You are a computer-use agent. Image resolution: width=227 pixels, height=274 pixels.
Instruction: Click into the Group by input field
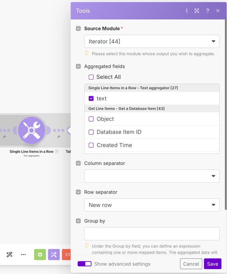click(x=152, y=234)
